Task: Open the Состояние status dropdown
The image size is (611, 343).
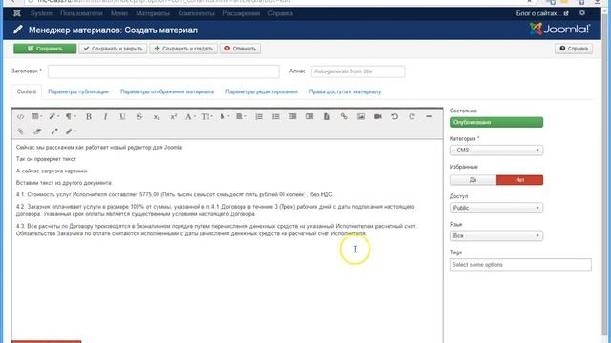Action: tap(496, 122)
